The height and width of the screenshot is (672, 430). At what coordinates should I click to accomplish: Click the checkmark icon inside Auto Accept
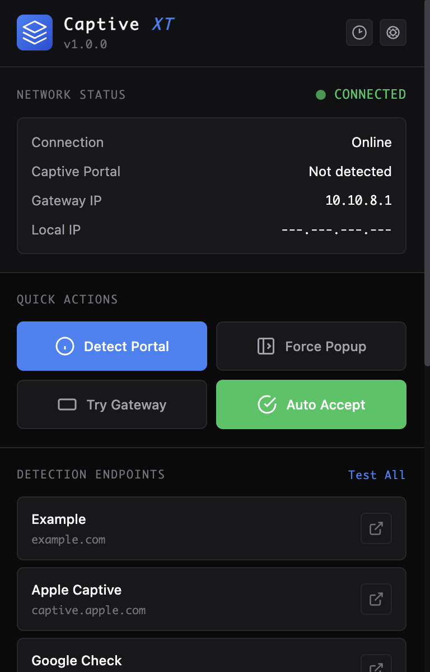click(267, 404)
